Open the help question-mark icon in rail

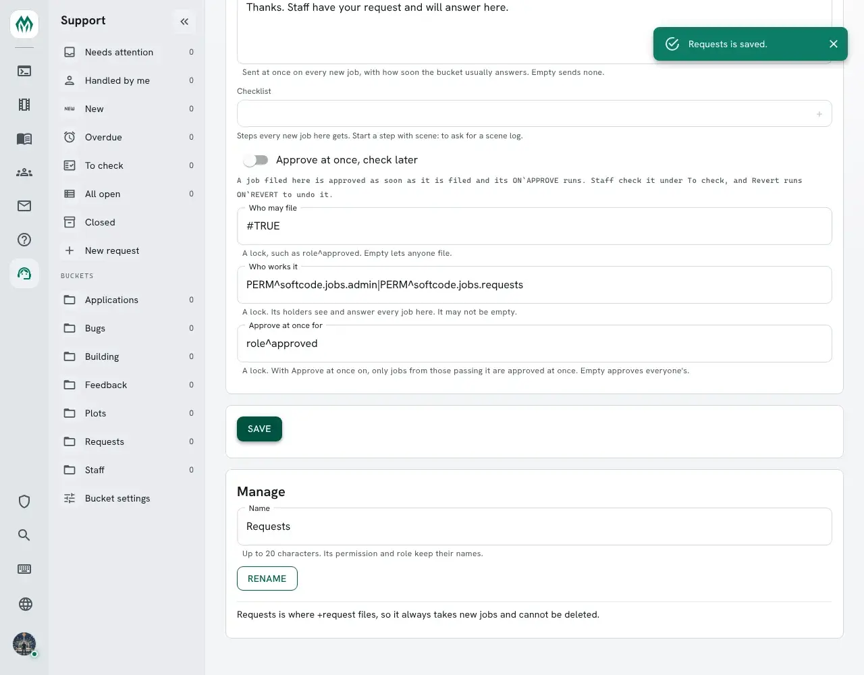click(x=24, y=240)
